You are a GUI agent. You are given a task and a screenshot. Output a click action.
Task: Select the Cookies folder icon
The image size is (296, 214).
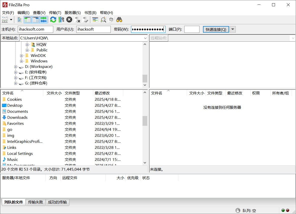click(x=4, y=99)
